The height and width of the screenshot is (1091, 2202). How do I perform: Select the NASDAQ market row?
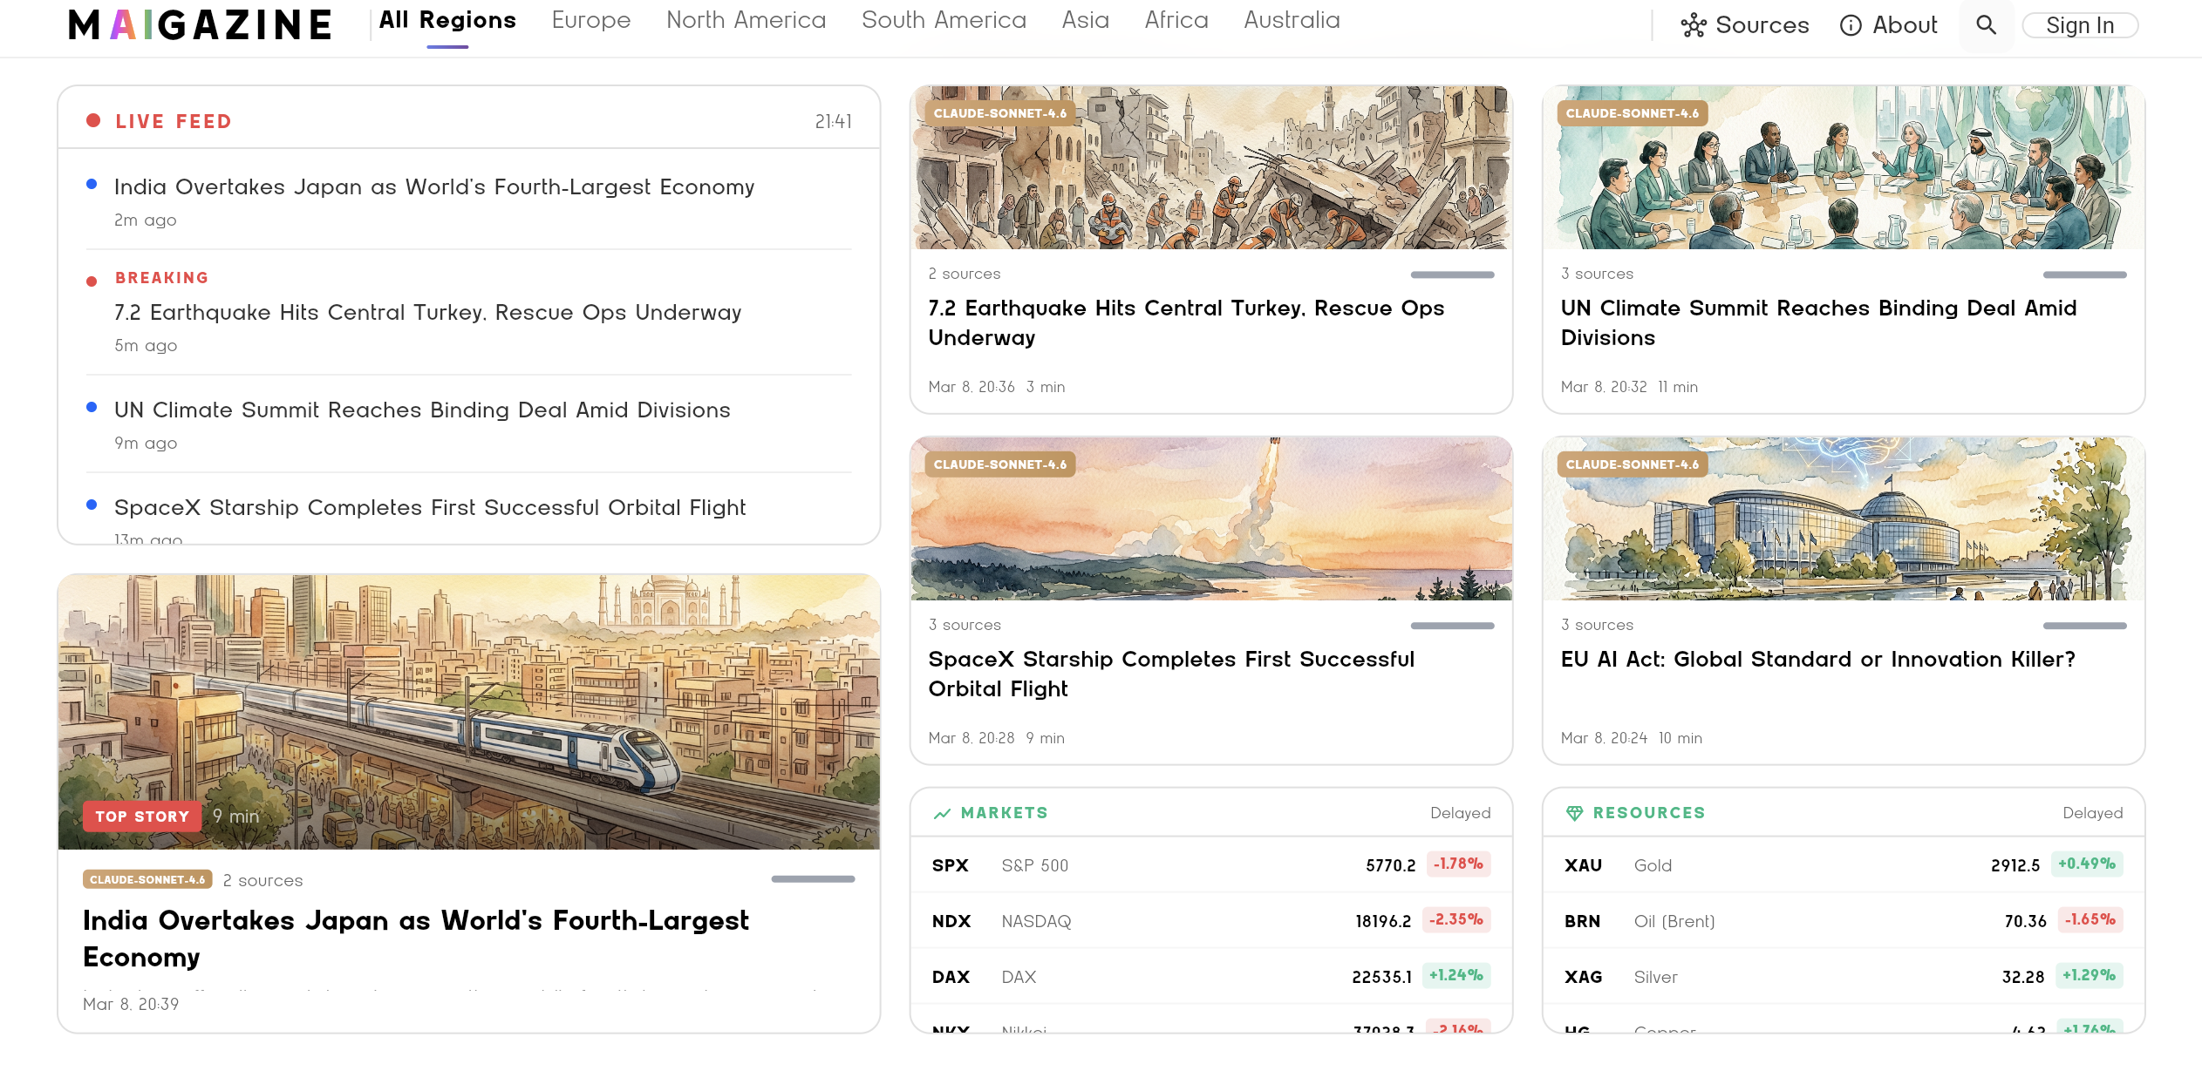click(1210, 921)
